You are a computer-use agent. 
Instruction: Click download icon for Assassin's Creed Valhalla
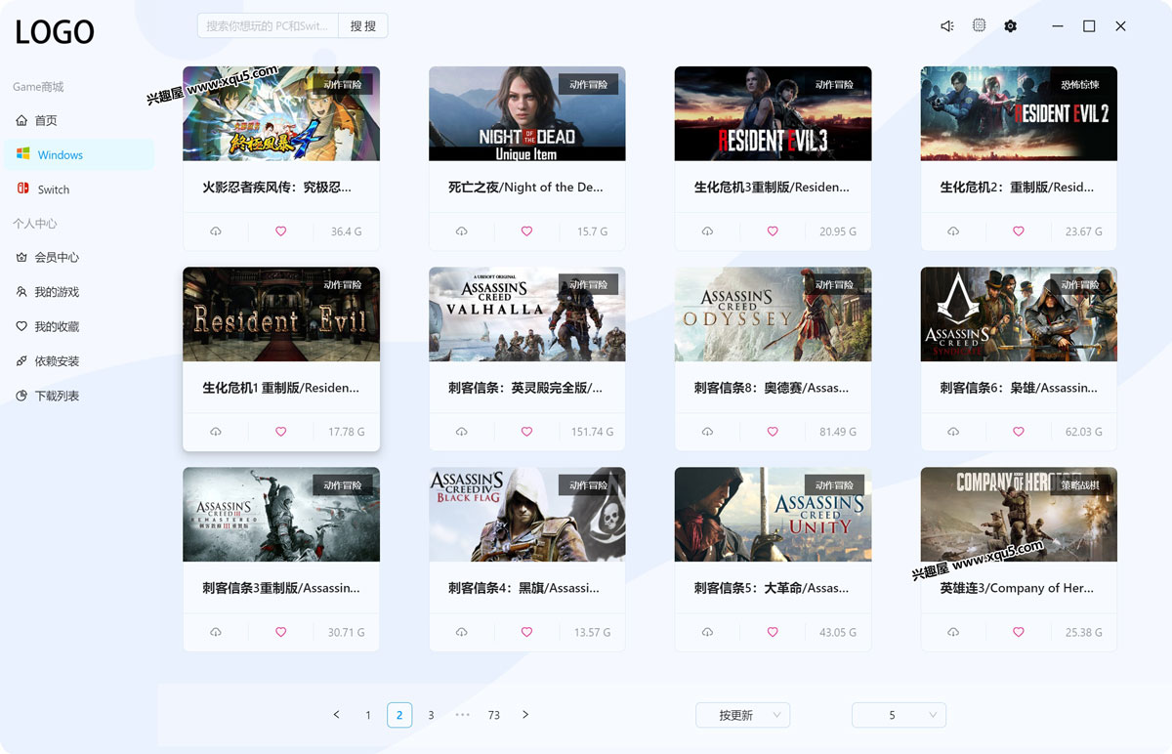pos(461,432)
